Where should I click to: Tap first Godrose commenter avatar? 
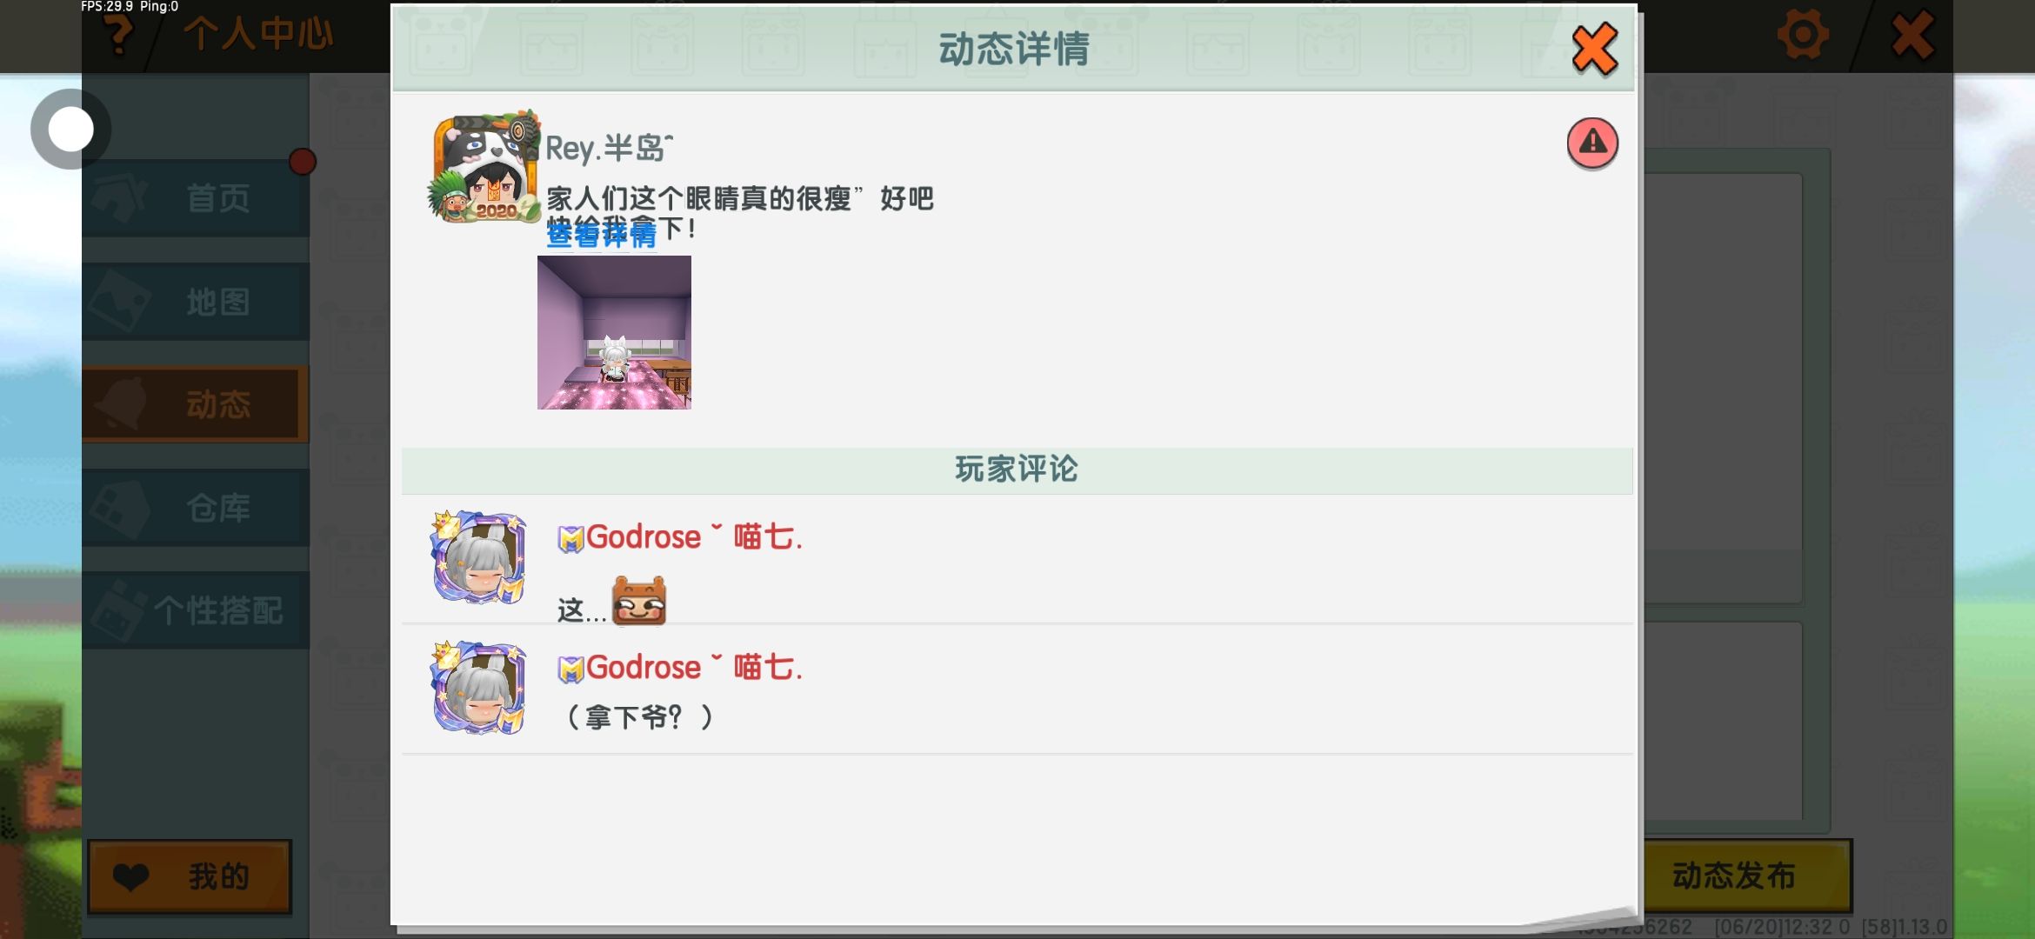[x=479, y=556]
